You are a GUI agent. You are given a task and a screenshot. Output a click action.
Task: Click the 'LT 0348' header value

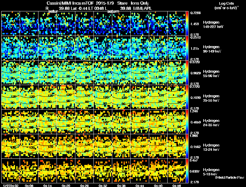click(x=96, y=8)
